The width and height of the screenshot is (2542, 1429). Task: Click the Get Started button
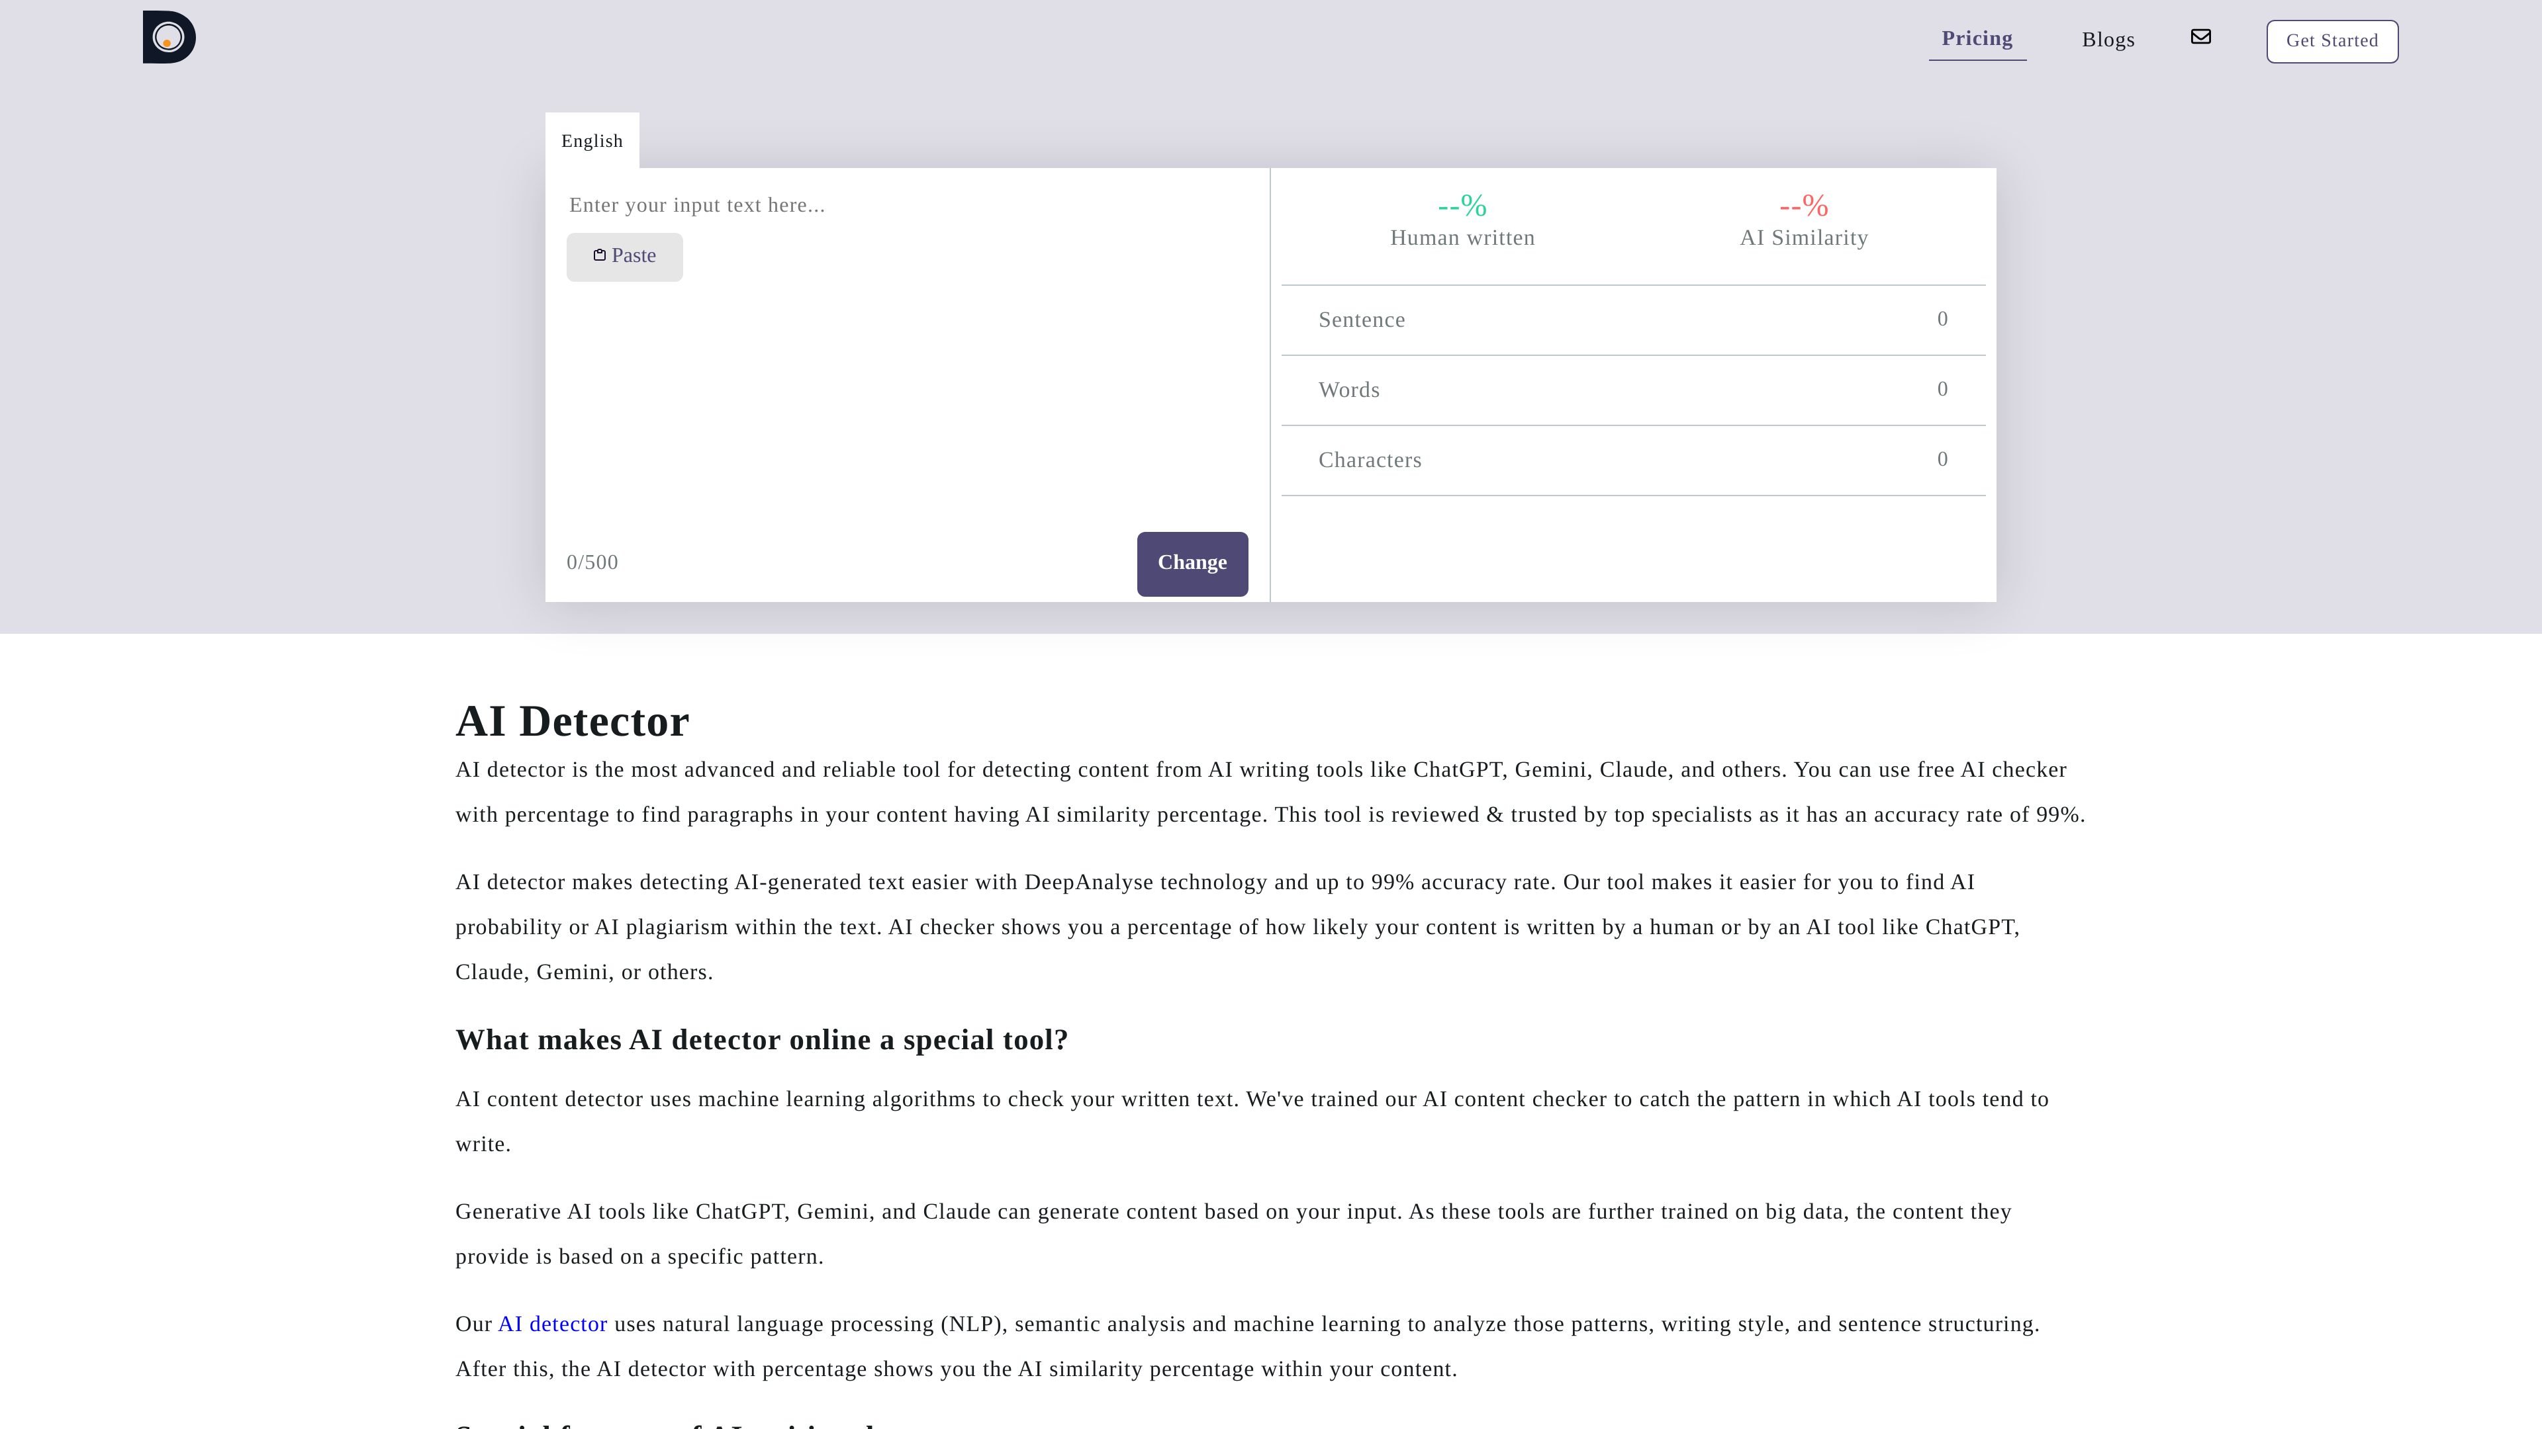click(2331, 42)
